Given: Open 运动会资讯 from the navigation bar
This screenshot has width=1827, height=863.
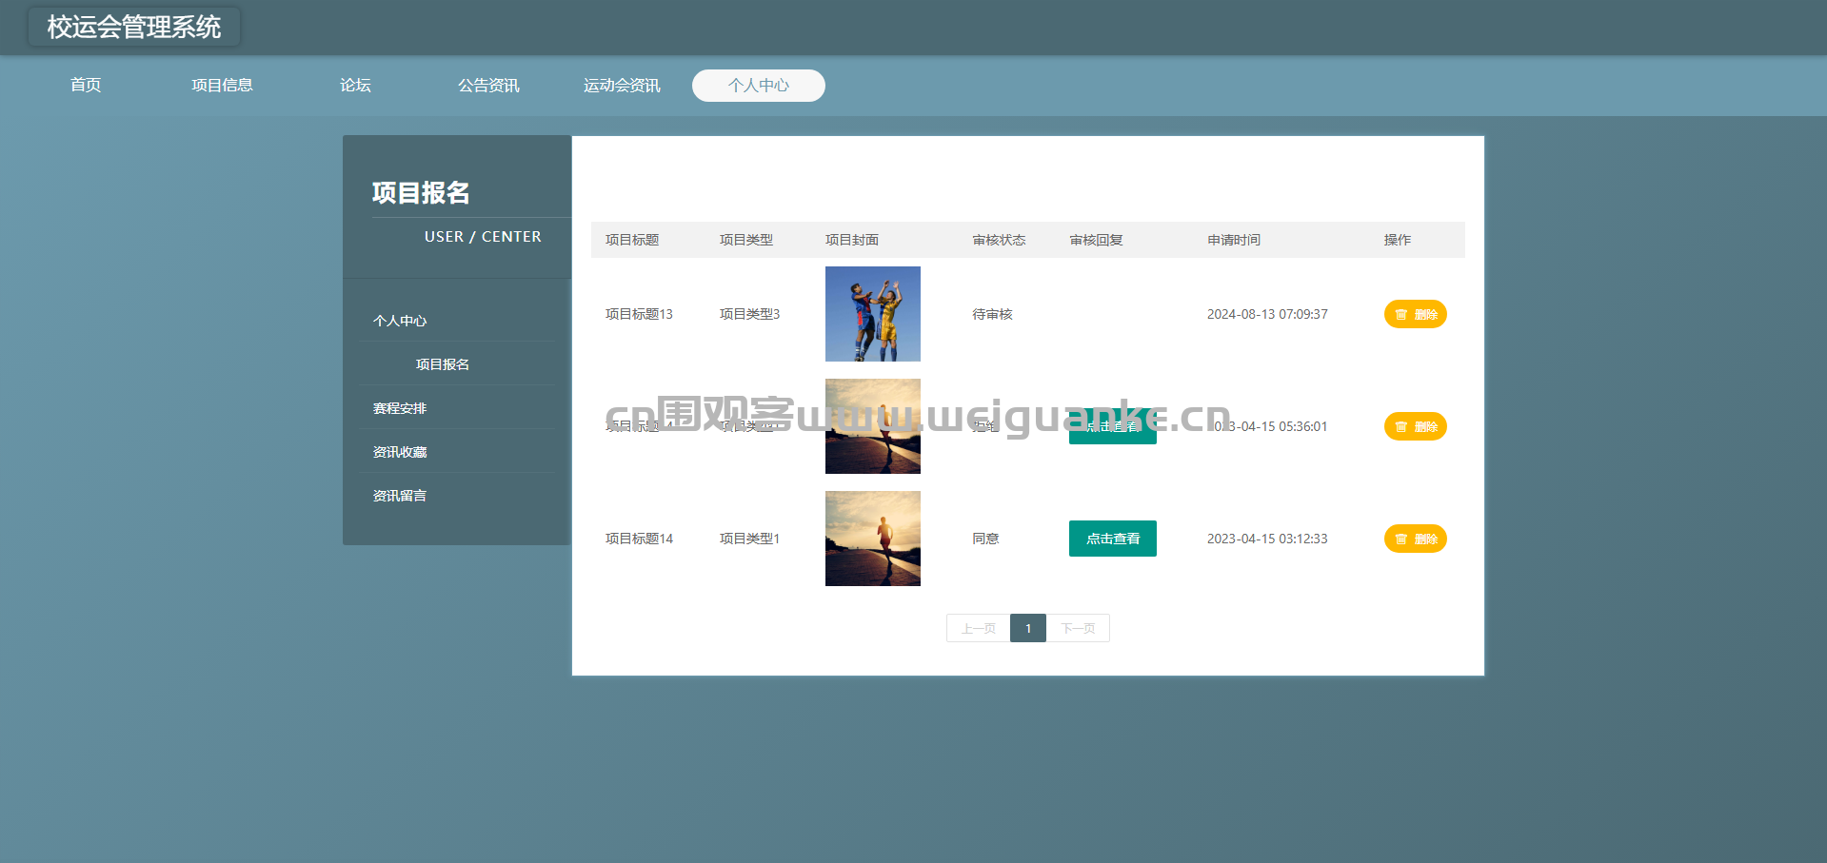Looking at the screenshot, I should point(622,86).
